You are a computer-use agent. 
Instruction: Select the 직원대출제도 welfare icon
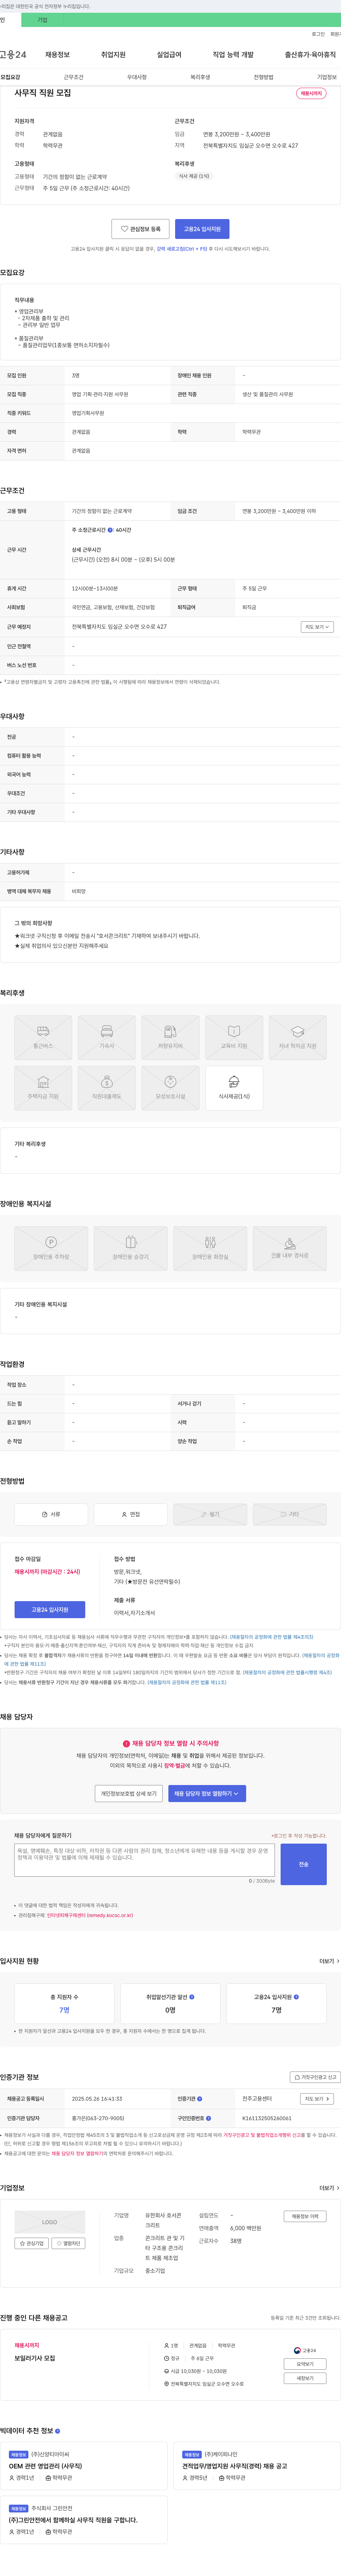107,1088
